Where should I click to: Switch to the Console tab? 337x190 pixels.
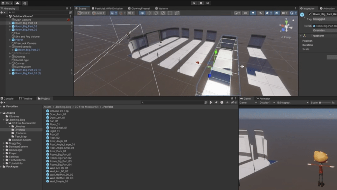[x=7, y=99]
